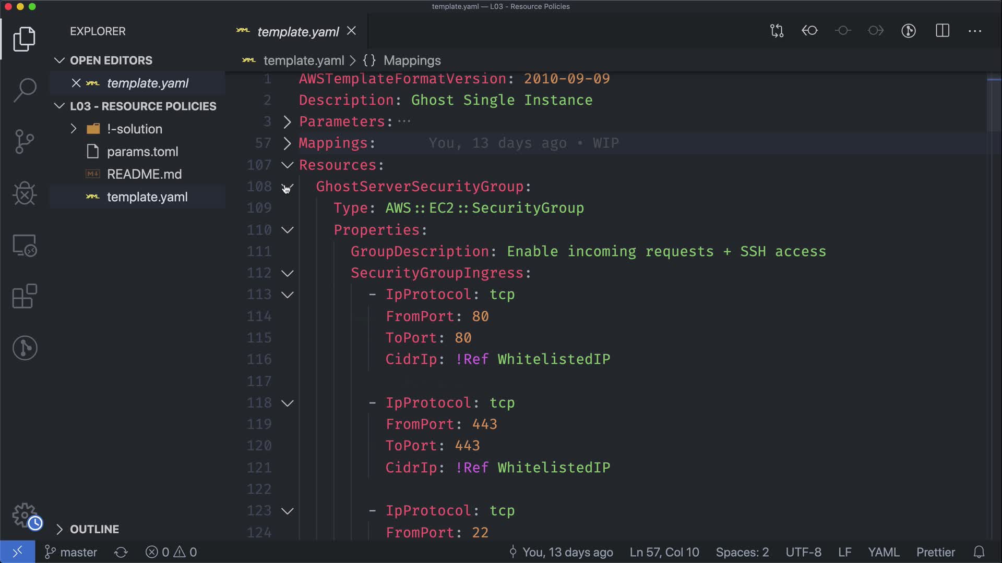The image size is (1002, 563).
Task: Open the Remote Explorer view
Action: pyautogui.click(x=25, y=245)
